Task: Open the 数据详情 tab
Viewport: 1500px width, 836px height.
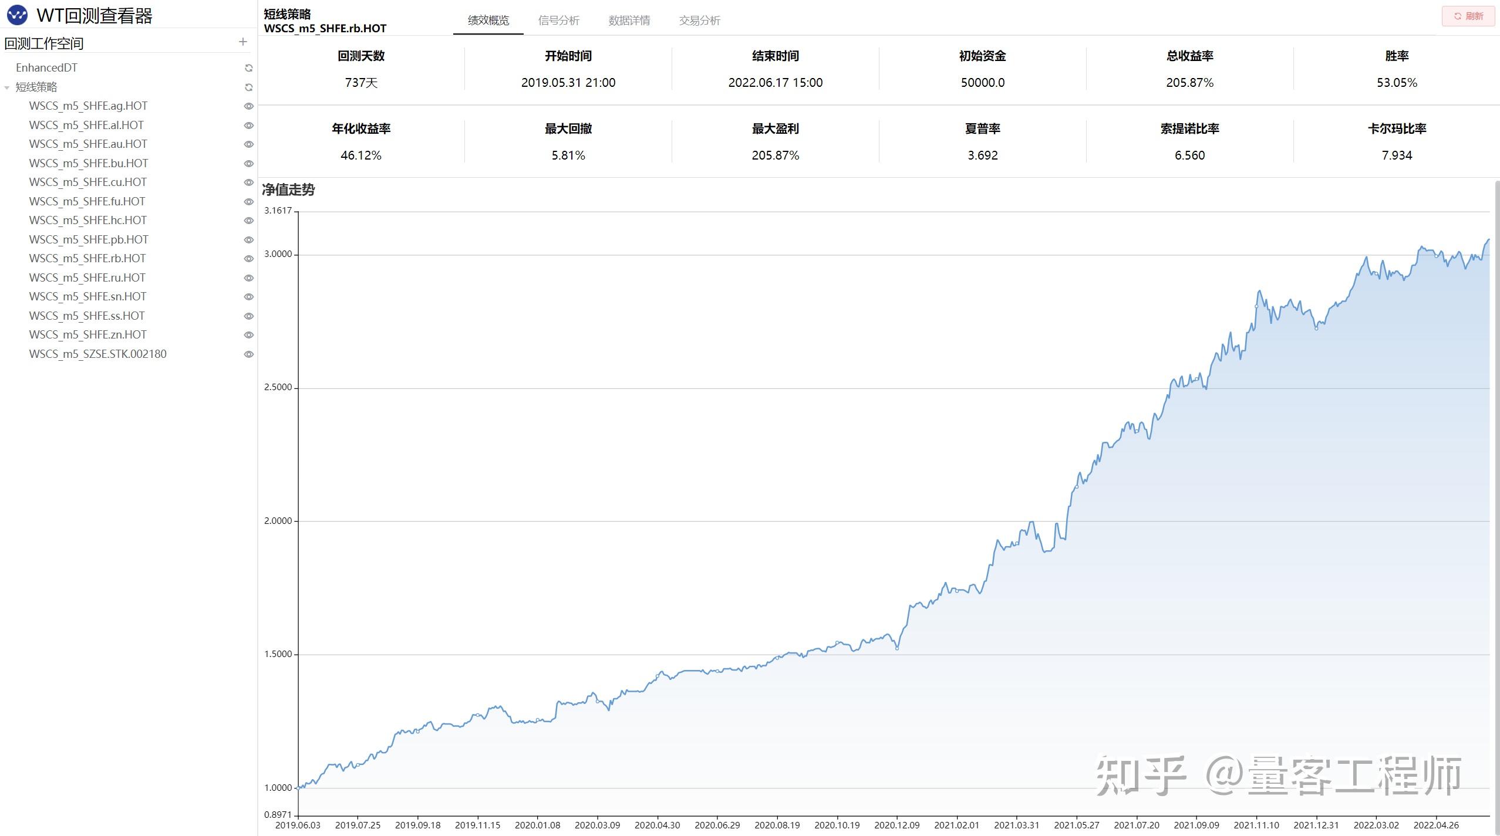Action: pyautogui.click(x=629, y=21)
